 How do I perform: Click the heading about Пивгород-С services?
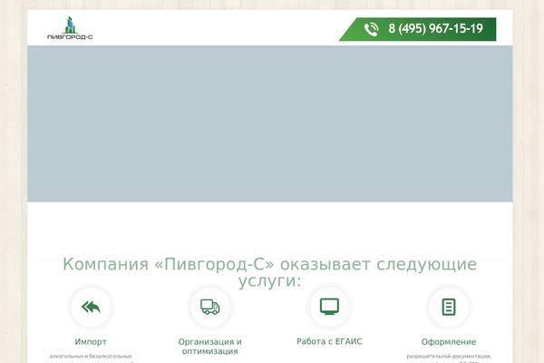[269, 272]
